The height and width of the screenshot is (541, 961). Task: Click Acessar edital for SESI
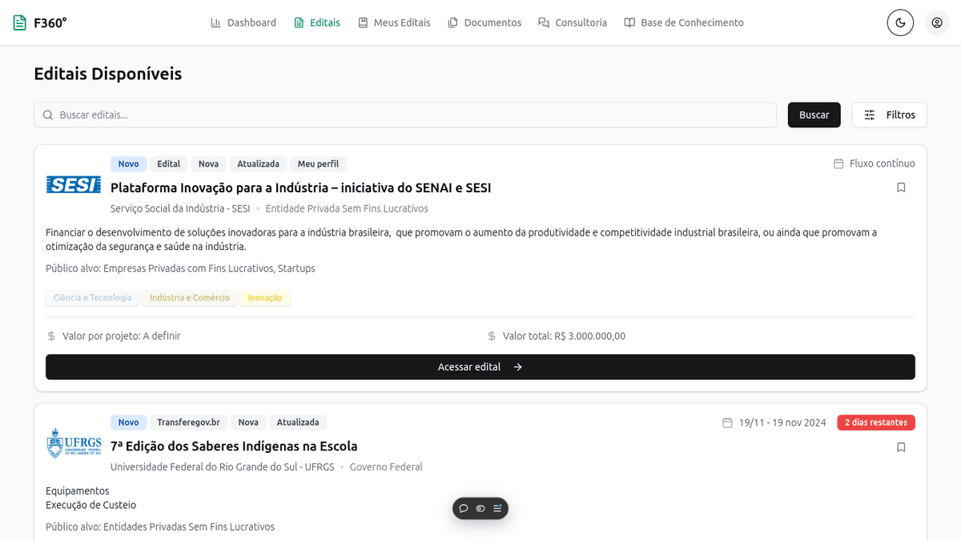click(x=480, y=366)
